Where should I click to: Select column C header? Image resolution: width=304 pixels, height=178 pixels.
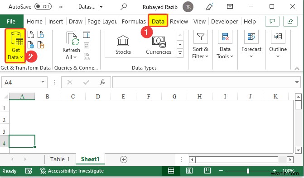[x=72, y=96]
